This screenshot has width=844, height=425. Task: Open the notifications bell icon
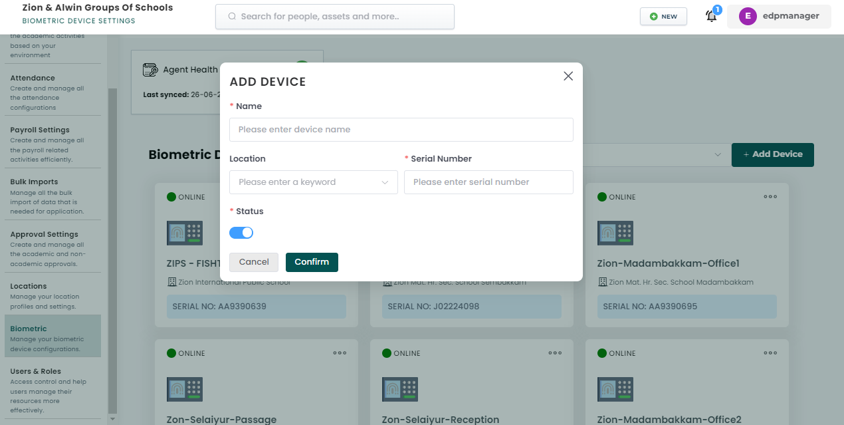[x=711, y=17]
